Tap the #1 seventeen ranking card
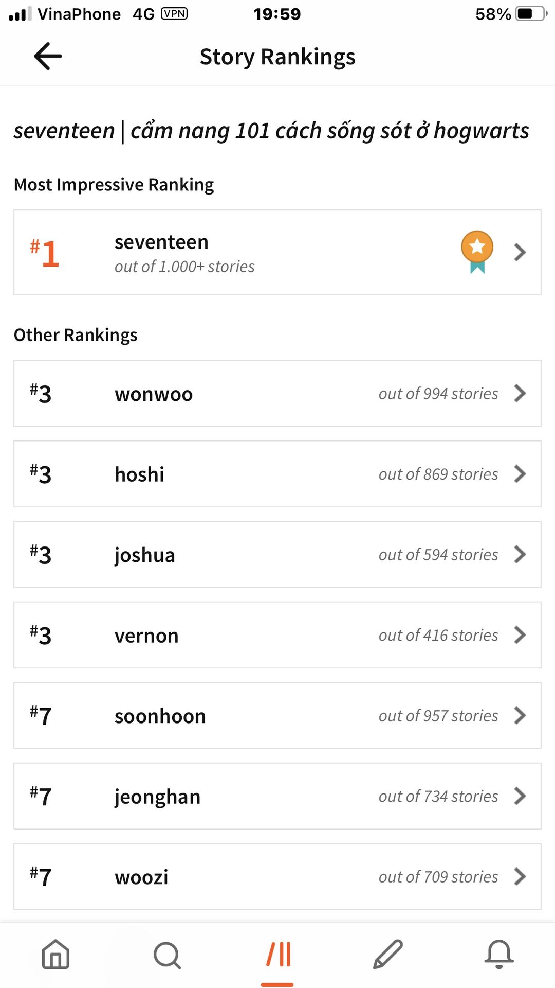Viewport: 555px width, 988px height. pyautogui.click(x=277, y=252)
